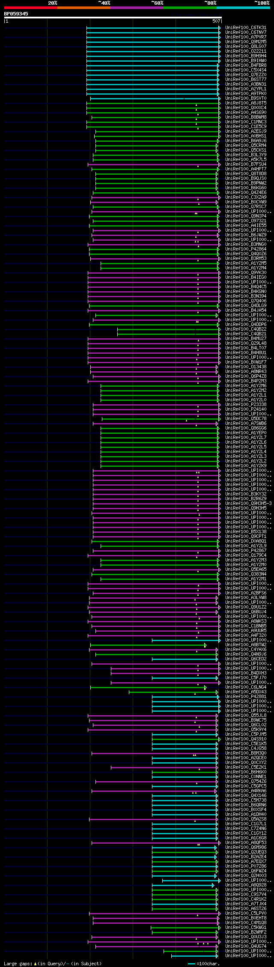Select UniRef100_B4MU27 label
Screen dimensions: 274x967
point(246,338)
